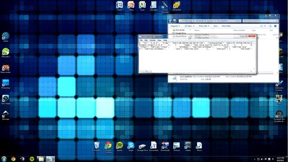Image resolution: width=288 pixels, height=162 pixels.
Task: Click the Roaming segment in Explorer address bar
Action: click(x=188, y=21)
